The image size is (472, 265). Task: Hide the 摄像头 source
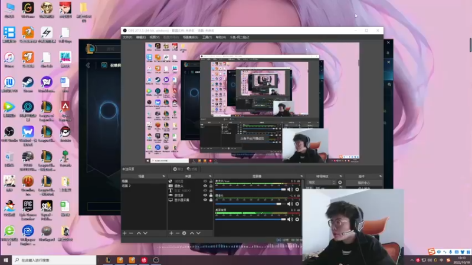click(205, 186)
